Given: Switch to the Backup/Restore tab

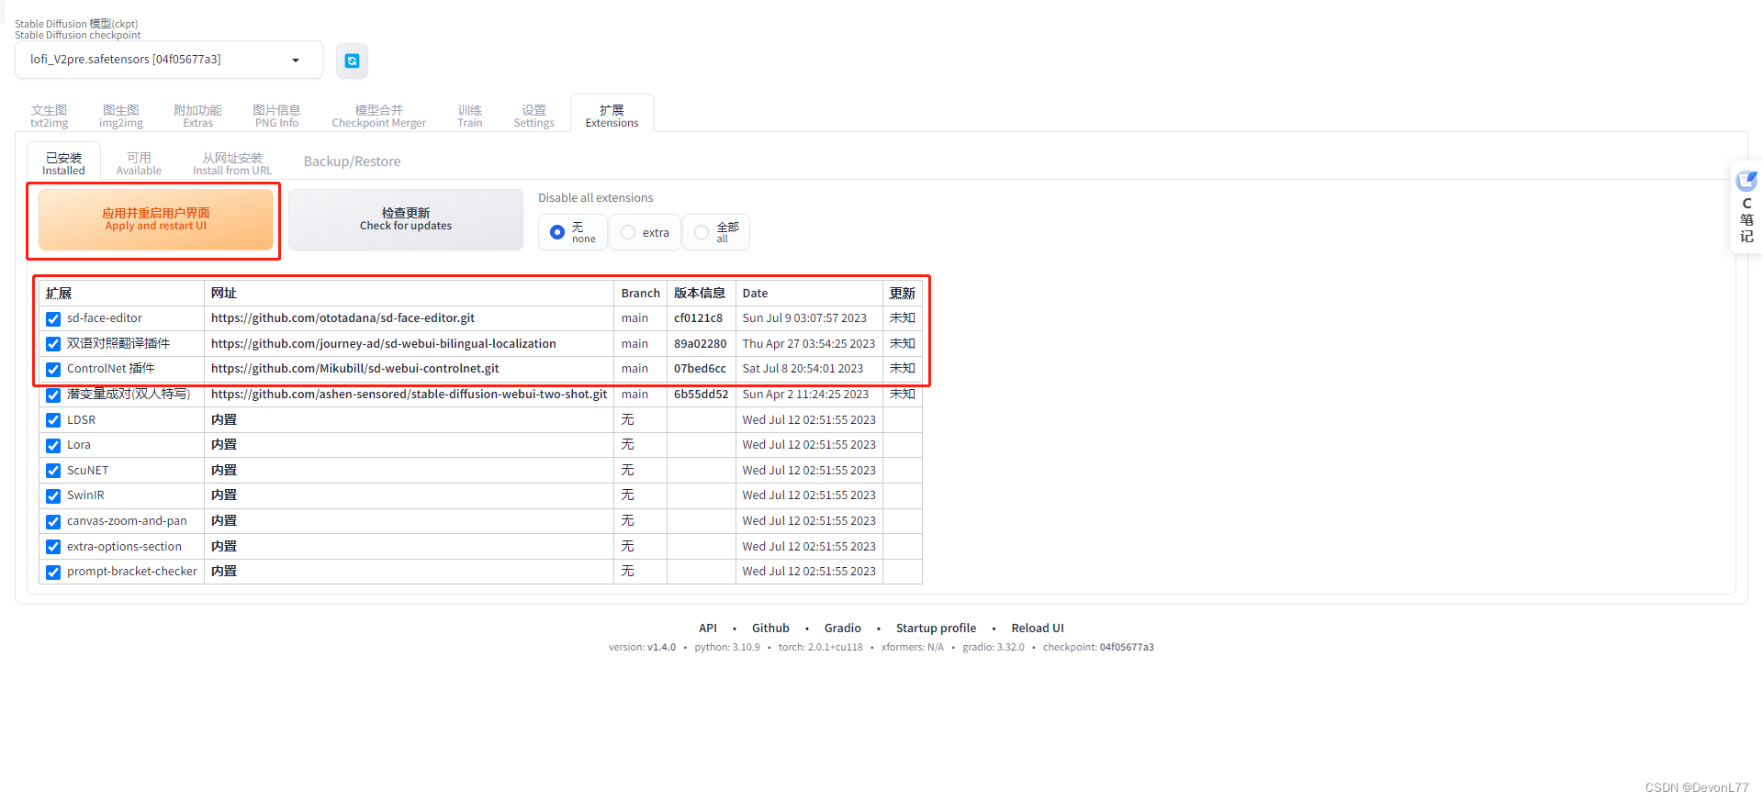Looking at the screenshot, I should 352,161.
